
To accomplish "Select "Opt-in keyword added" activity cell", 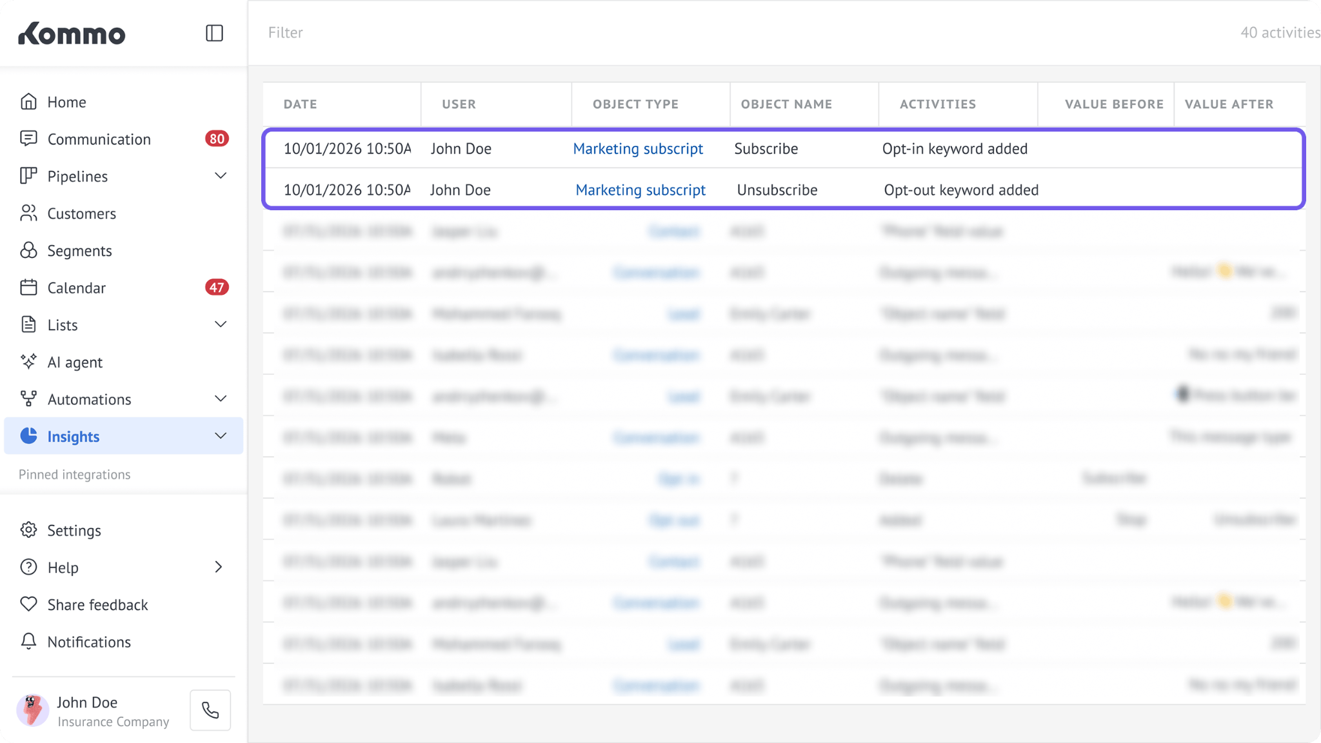I will click(955, 148).
